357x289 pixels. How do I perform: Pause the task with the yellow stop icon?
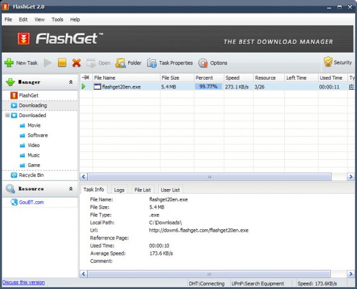tap(62, 62)
